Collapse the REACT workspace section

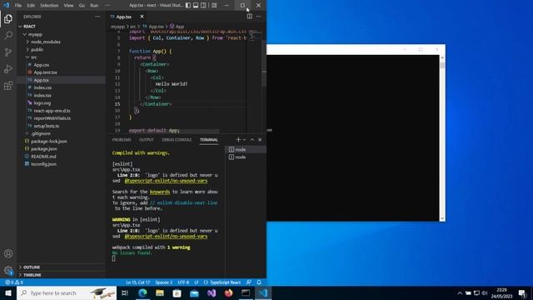point(61,26)
